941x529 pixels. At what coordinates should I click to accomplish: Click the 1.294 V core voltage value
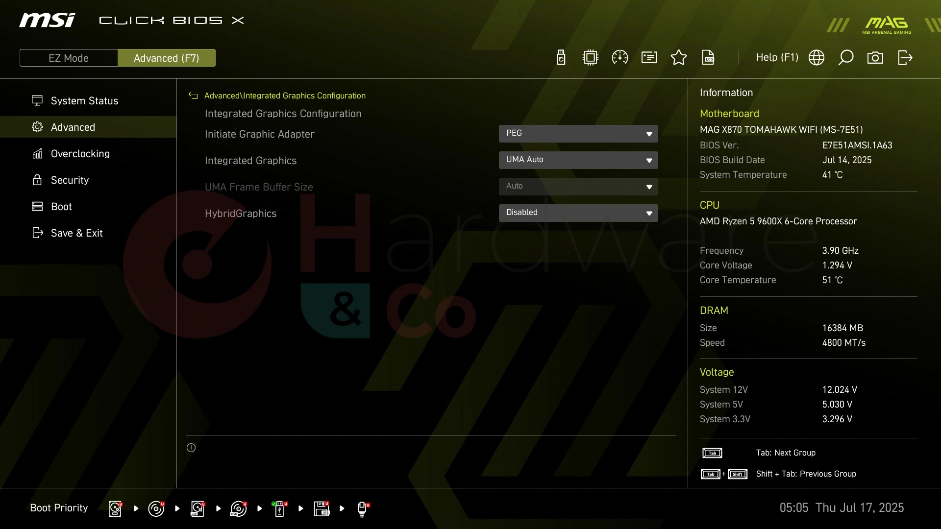[837, 265]
